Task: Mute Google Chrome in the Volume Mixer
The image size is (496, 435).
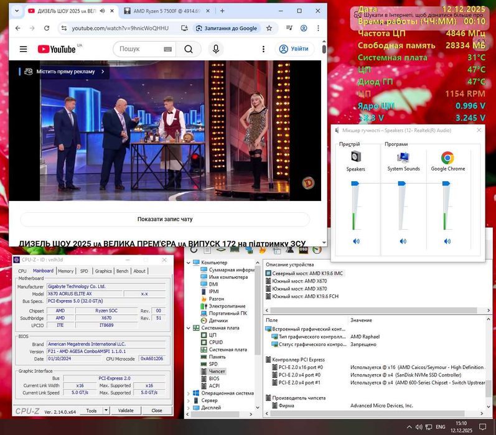Action: 447,241
